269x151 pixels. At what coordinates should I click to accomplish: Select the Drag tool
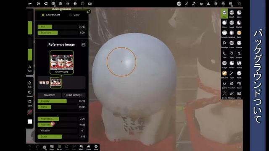(224, 24)
